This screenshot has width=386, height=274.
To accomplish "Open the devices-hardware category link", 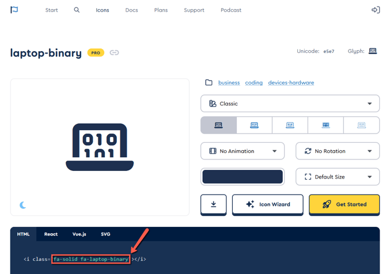I will click(291, 83).
